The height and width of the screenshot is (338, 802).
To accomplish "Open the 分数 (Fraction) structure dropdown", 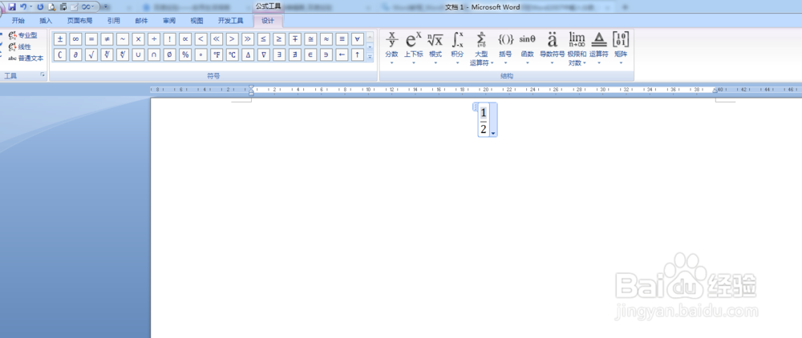I will click(392, 49).
